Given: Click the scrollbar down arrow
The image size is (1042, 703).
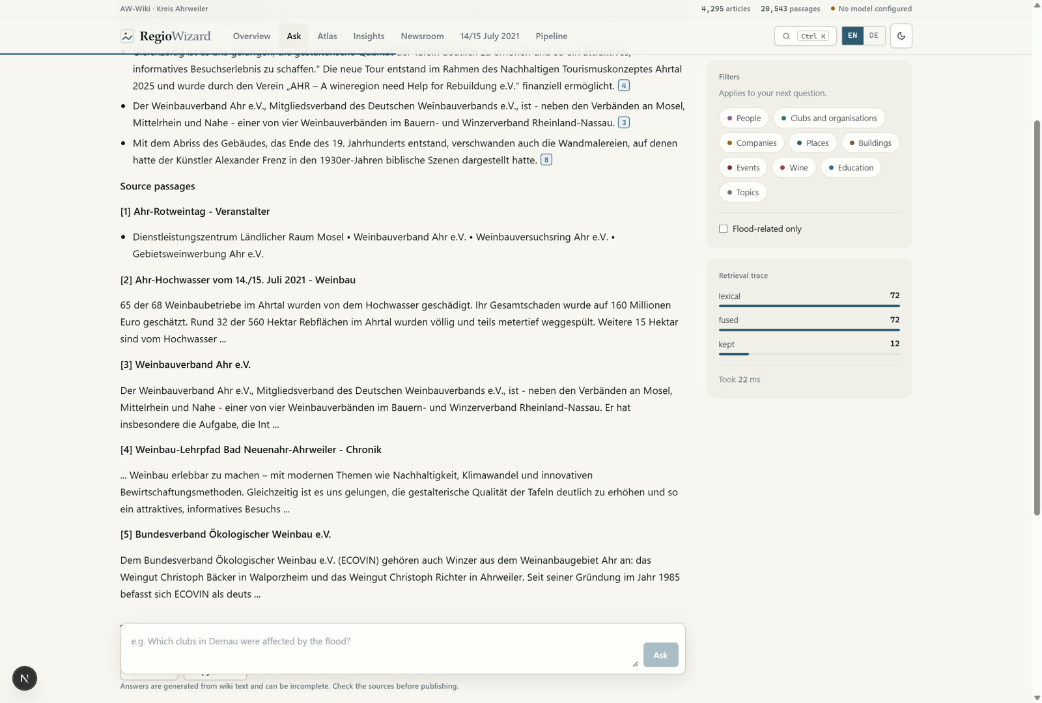Looking at the screenshot, I should coord(1037,698).
